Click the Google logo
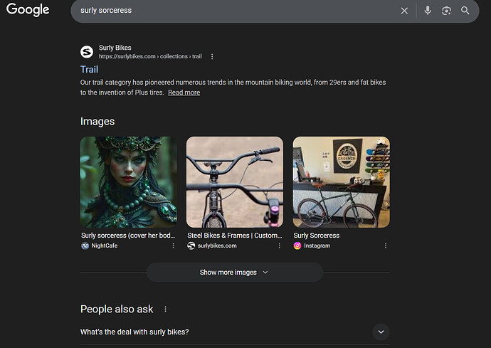 point(28,10)
